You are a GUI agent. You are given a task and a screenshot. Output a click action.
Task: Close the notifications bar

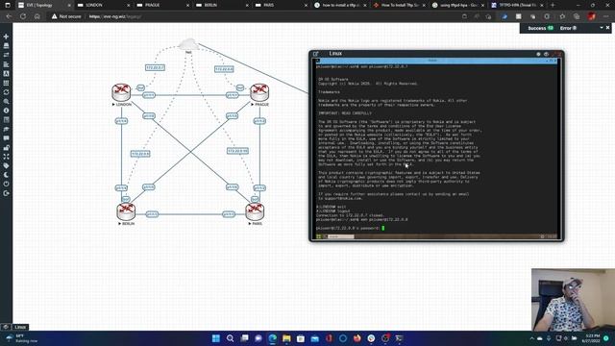tap(607, 28)
